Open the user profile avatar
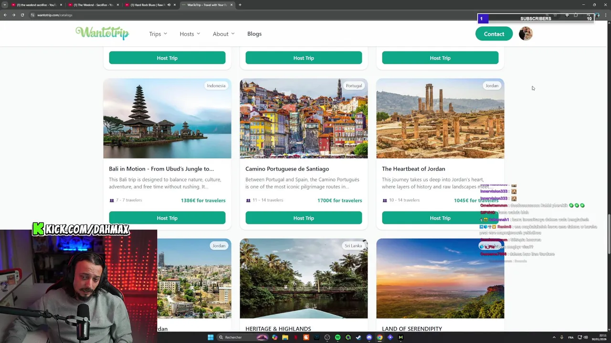This screenshot has height=343, width=611. (x=526, y=34)
